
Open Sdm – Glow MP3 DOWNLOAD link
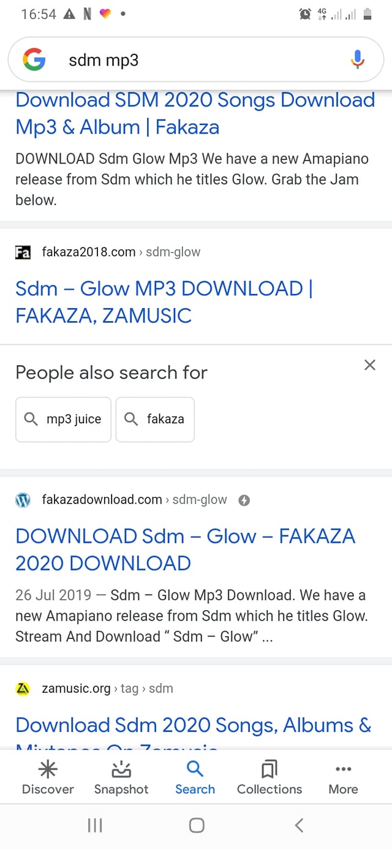[x=165, y=302]
